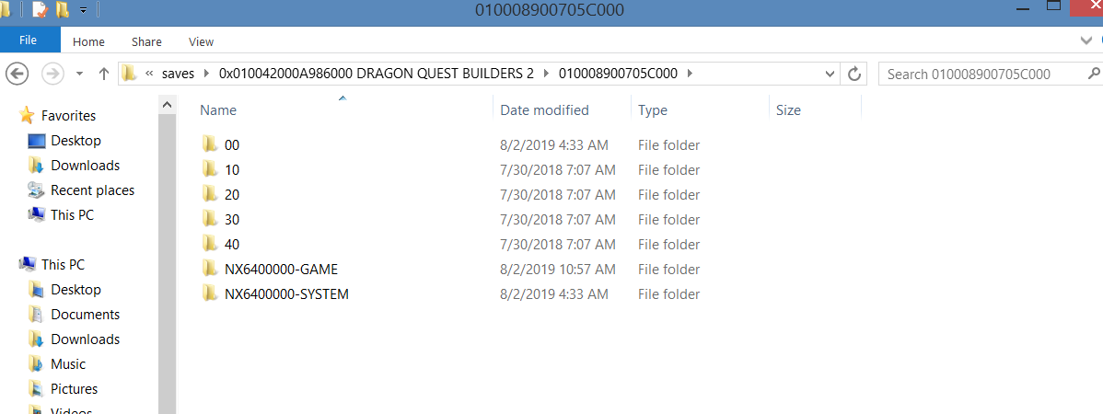Expand the ribbon with the chevron

[1086, 40]
